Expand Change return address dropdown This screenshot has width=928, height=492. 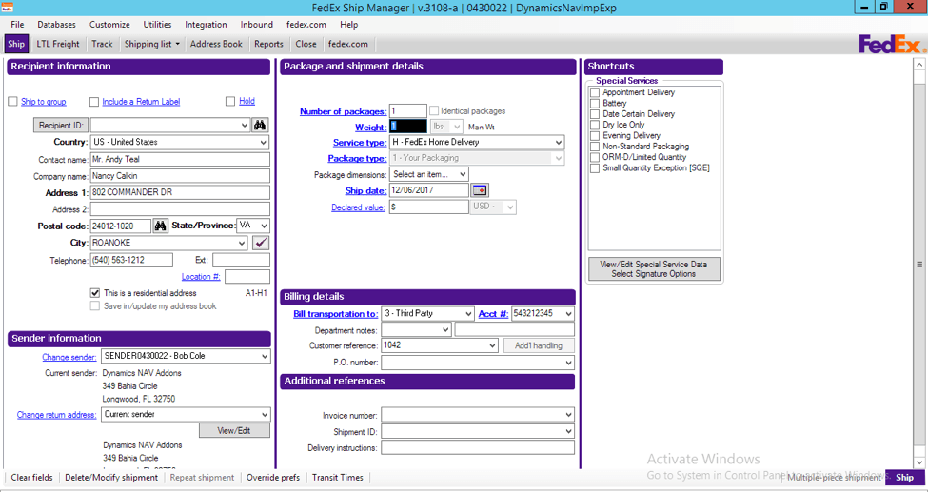(265, 414)
